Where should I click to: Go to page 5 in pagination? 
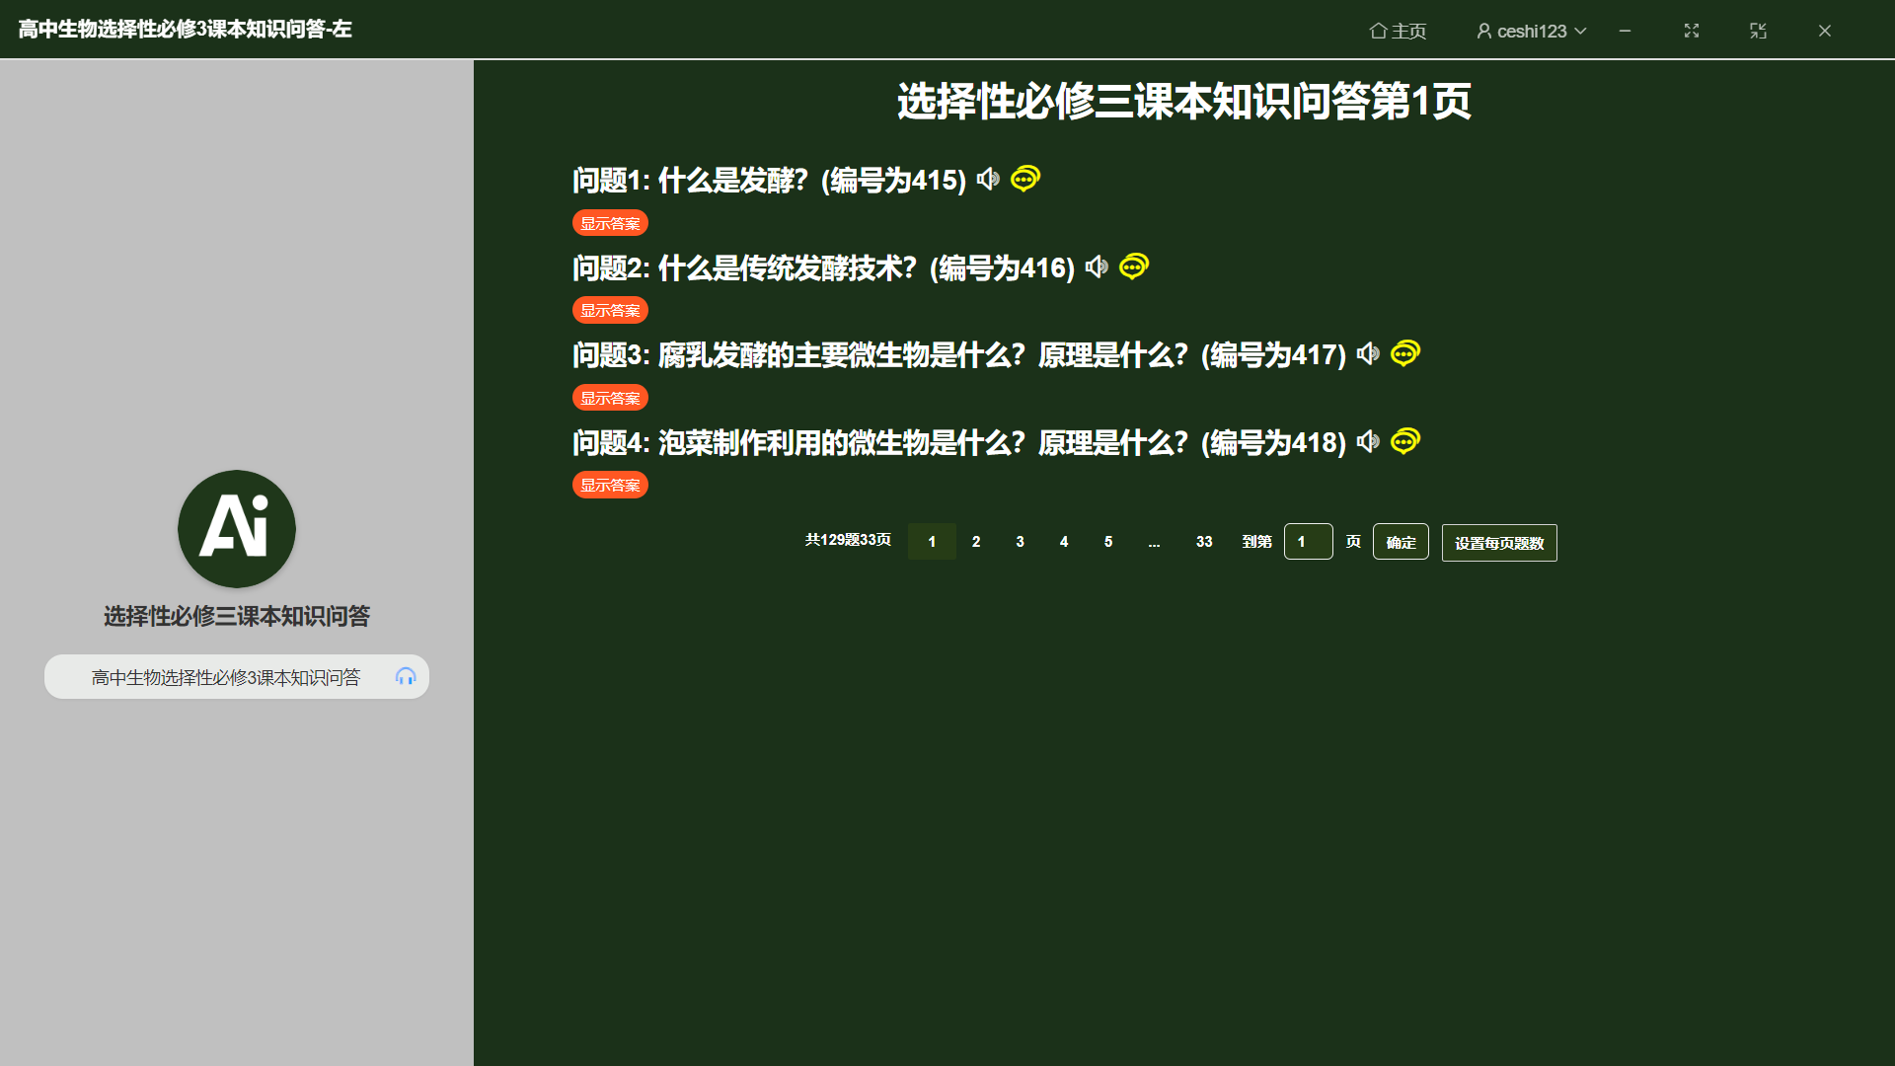point(1108,542)
